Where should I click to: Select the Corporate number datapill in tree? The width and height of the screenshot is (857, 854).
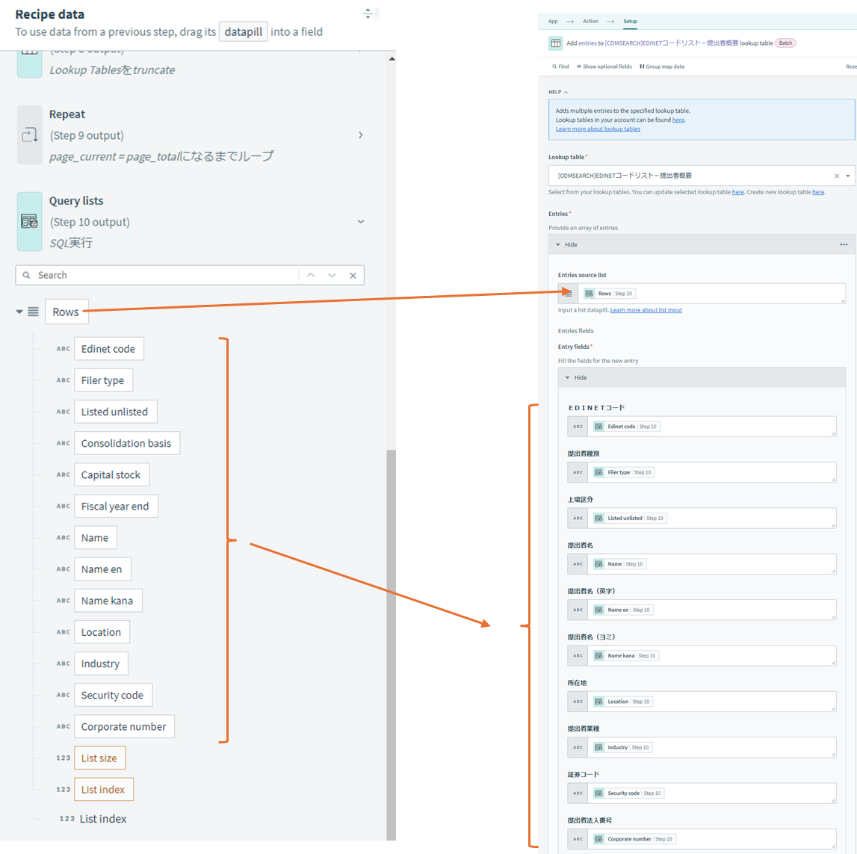124,727
